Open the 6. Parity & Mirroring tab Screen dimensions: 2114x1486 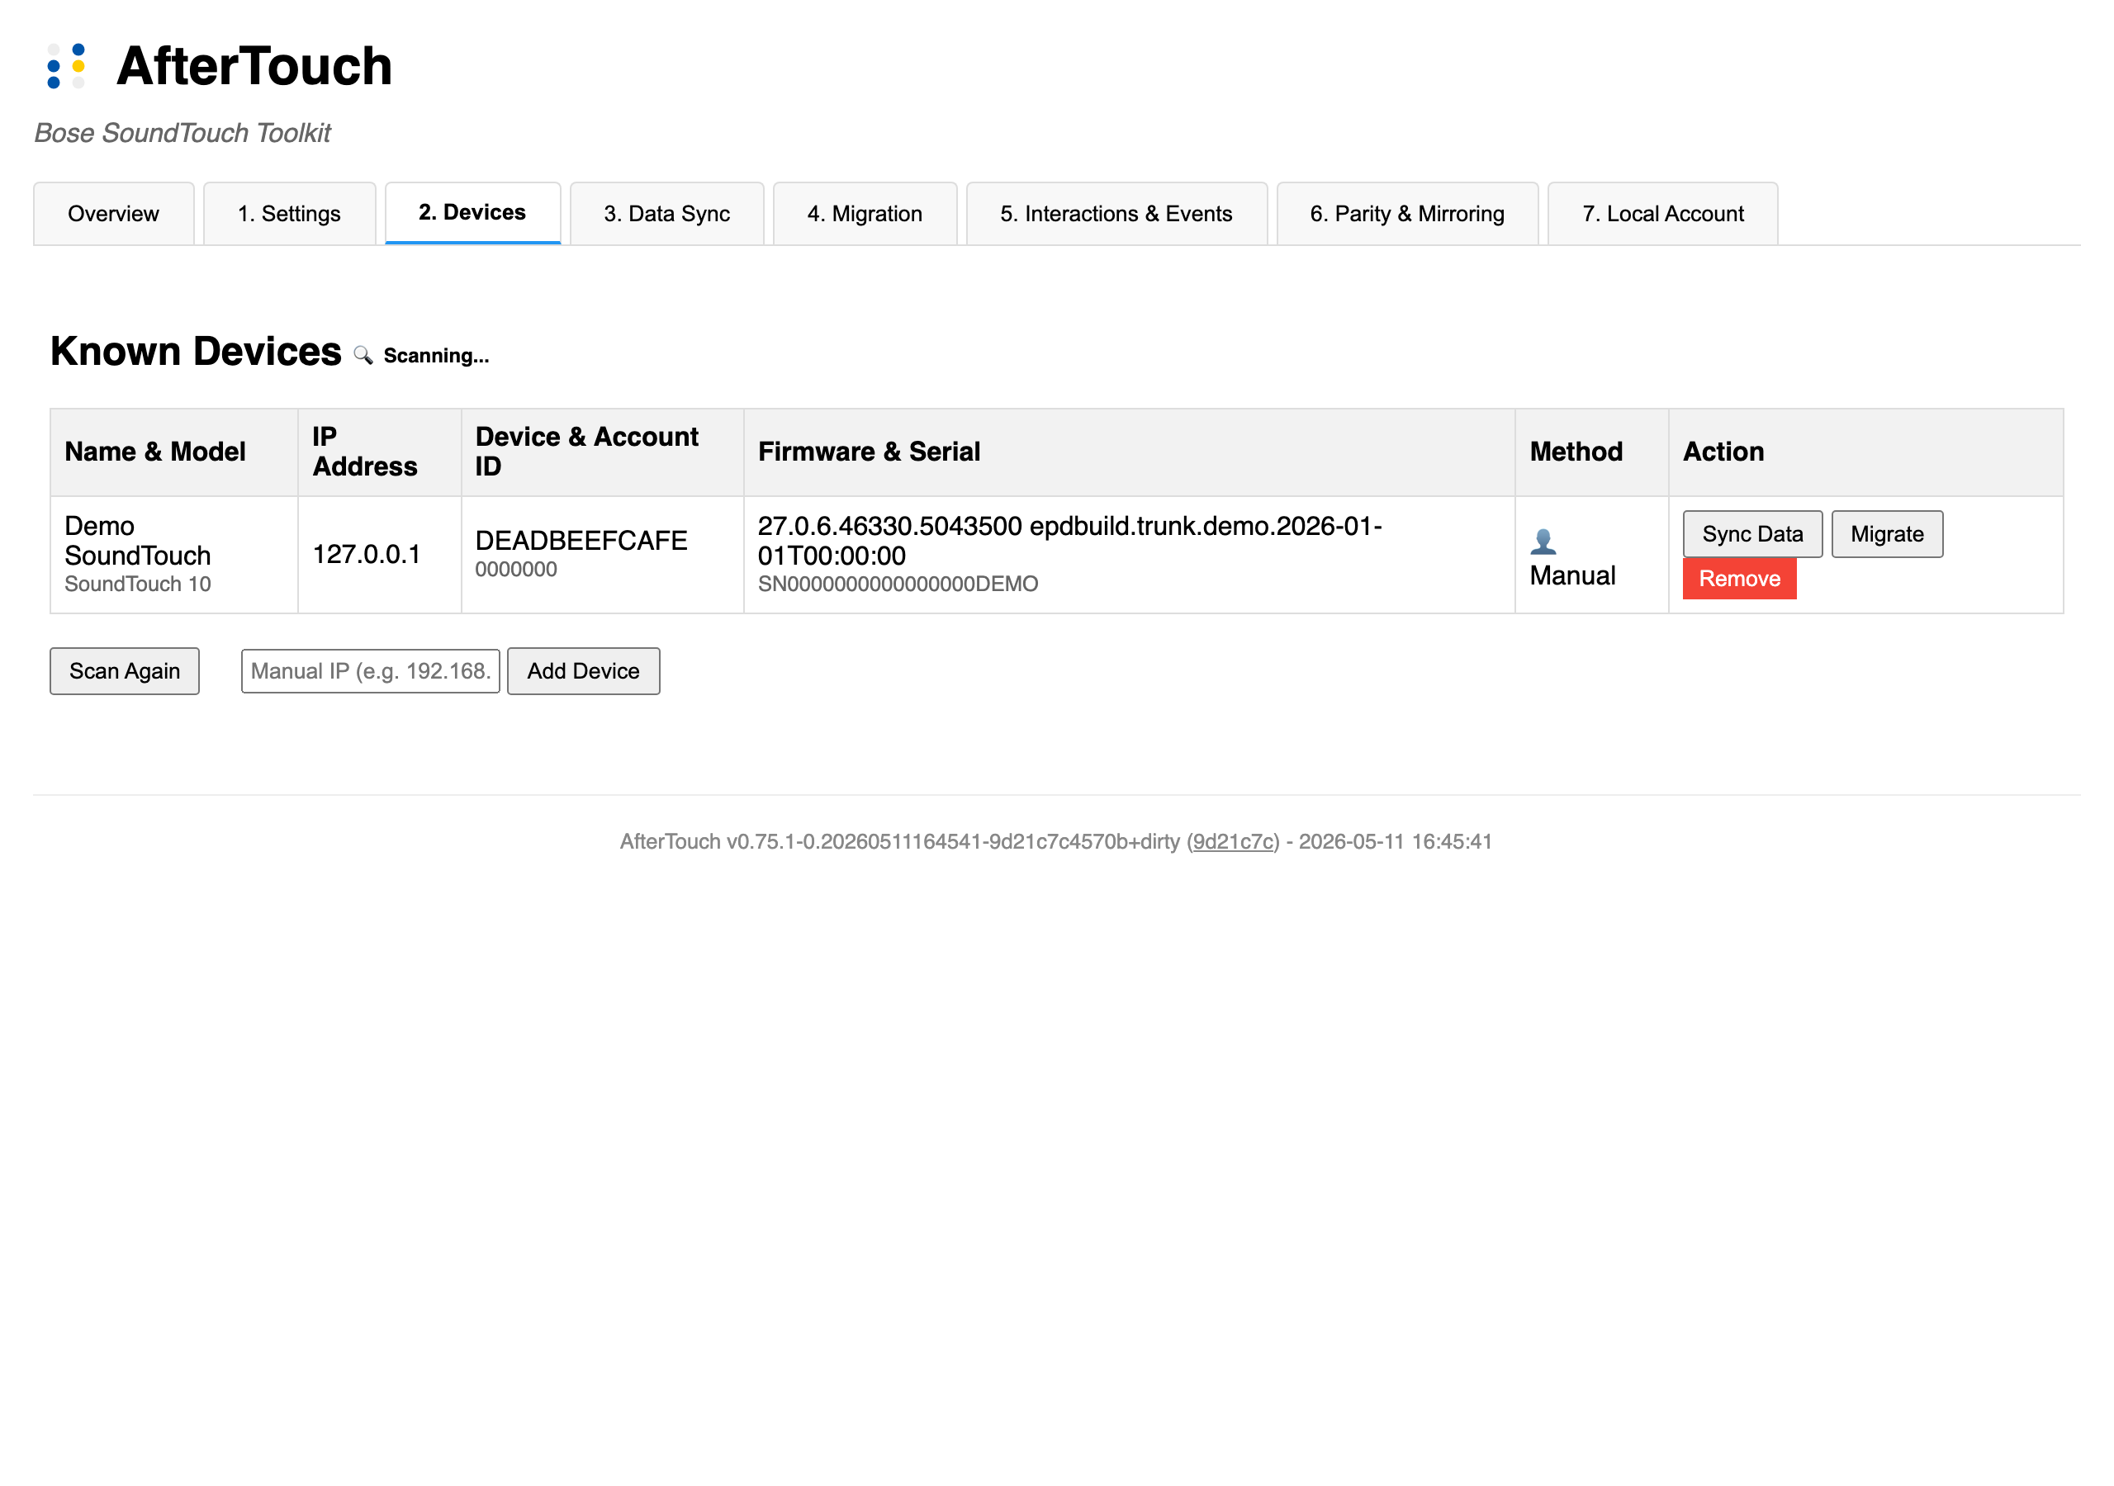[x=1407, y=214]
